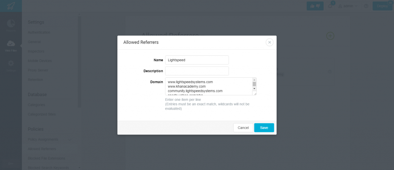
Task: Select the Name input field
Action: click(x=197, y=60)
